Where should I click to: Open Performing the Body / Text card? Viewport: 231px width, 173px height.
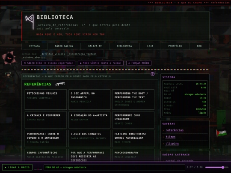[133, 100]
